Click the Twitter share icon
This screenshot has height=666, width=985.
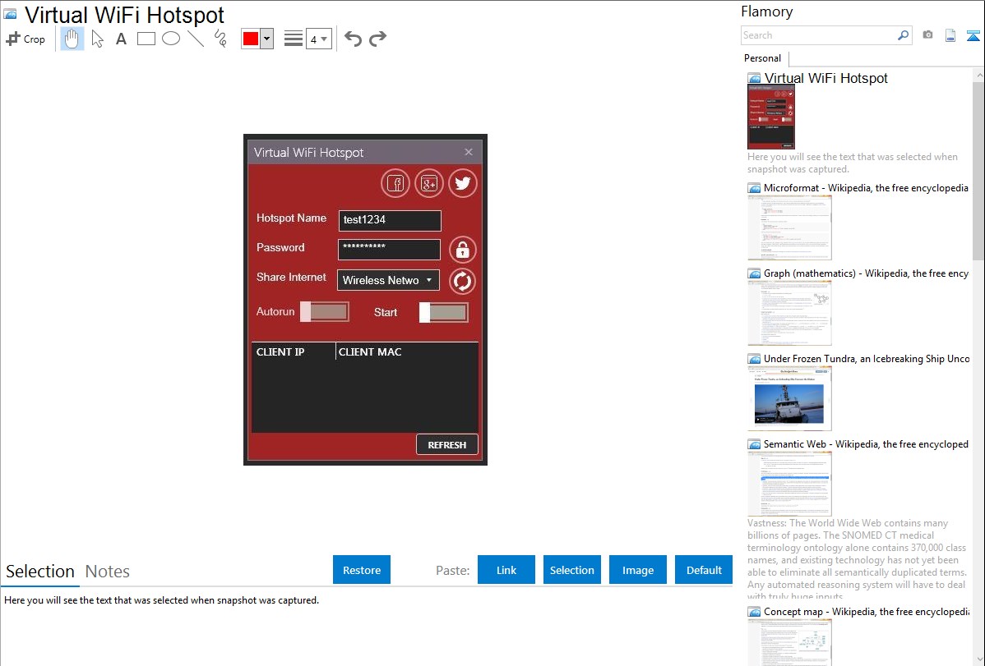pyautogui.click(x=463, y=183)
